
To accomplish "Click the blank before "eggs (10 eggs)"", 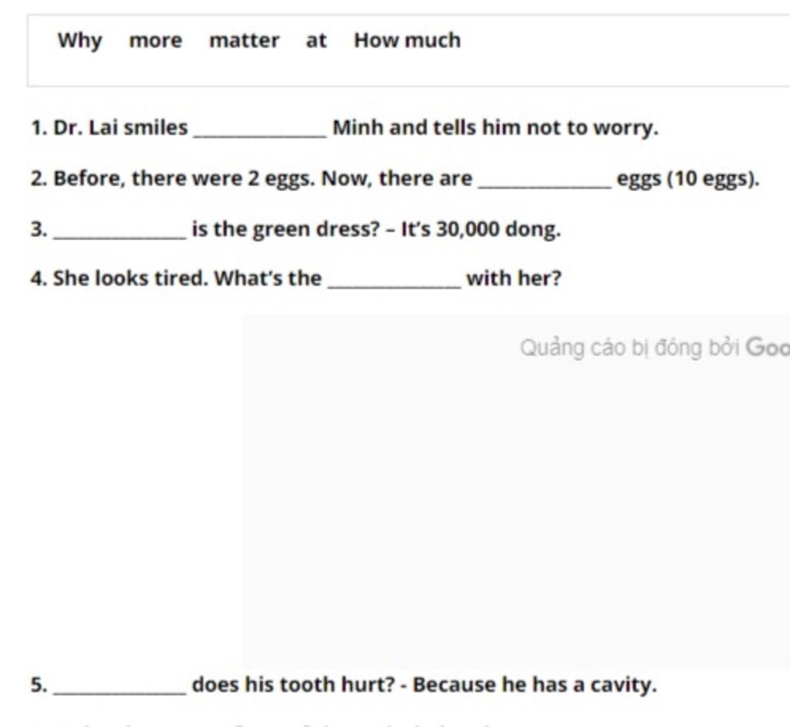I will 545,181.
